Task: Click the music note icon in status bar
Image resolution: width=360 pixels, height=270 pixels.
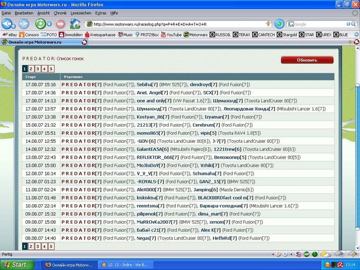Action: pyautogui.click(x=278, y=254)
